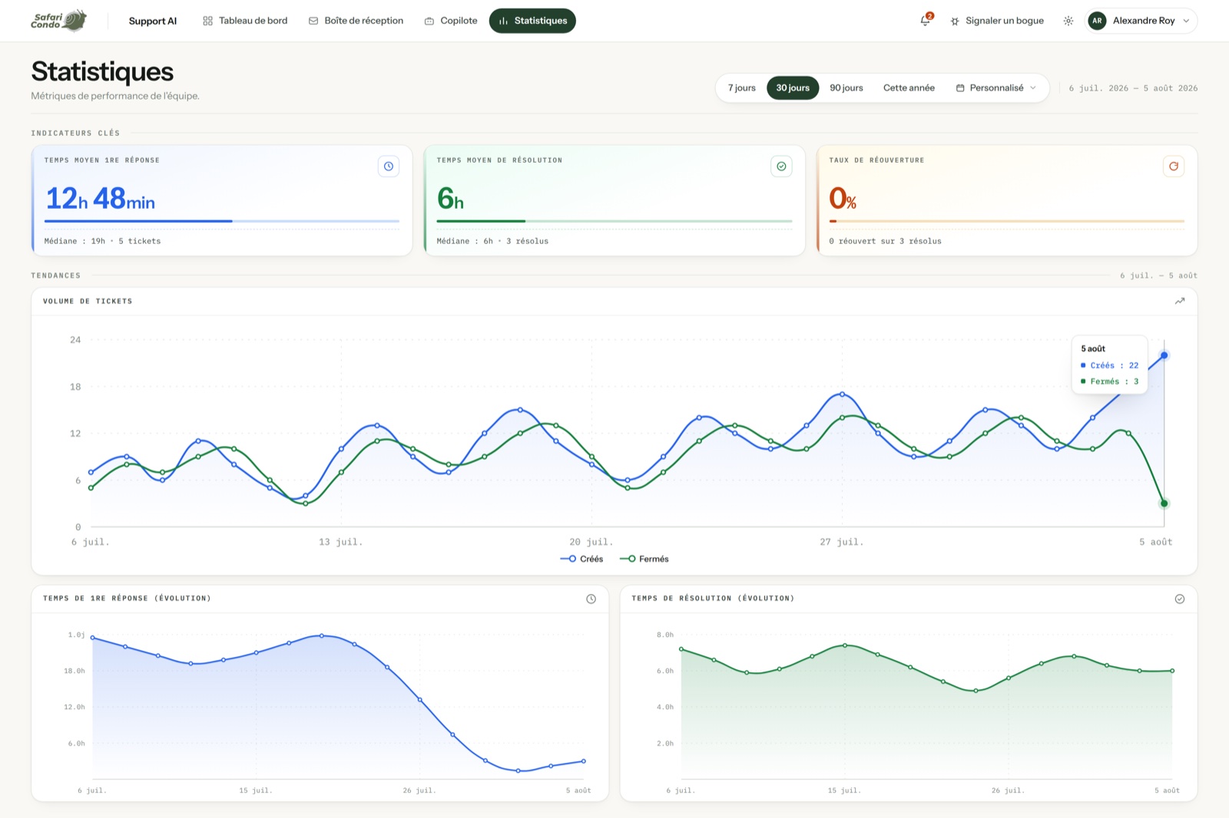Image resolution: width=1229 pixels, height=818 pixels.
Task: Click the AR avatar badge
Action: [1097, 21]
